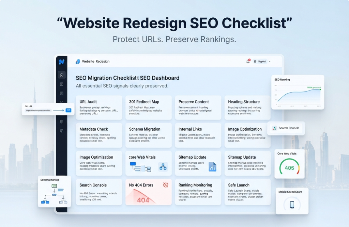Click the 'Schema markup' widget label
The image size is (349, 227).
click(50, 180)
